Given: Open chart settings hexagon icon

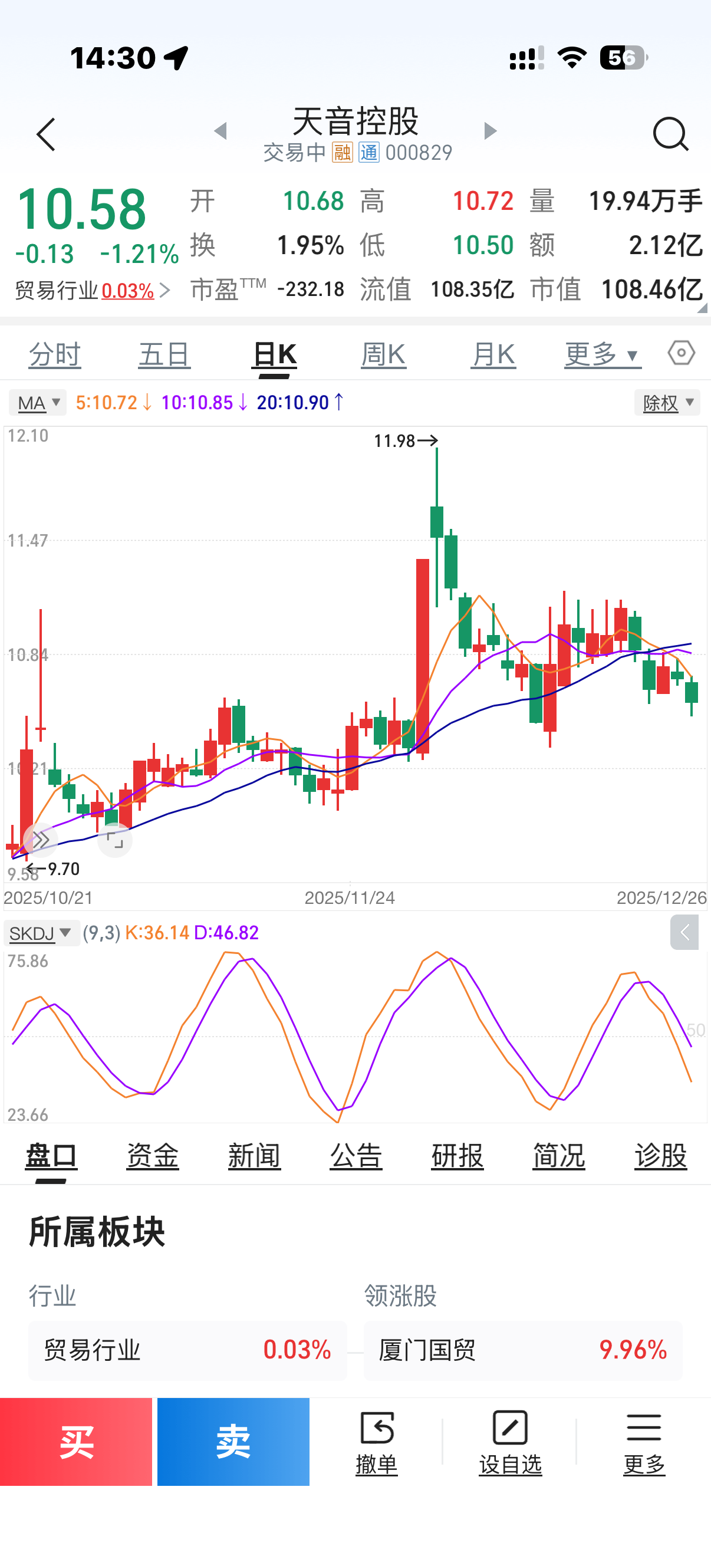Looking at the screenshot, I should pyautogui.click(x=682, y=353).
